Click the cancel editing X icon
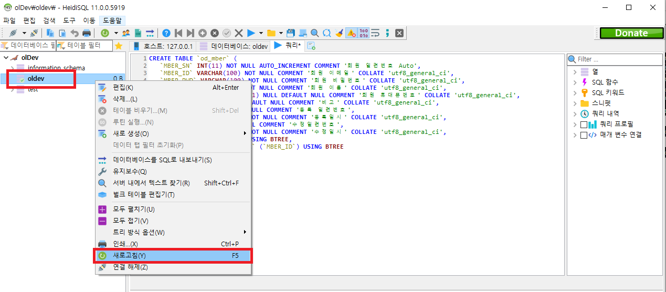The width and height of the screenshot is (666, 292). click(239, 33)
